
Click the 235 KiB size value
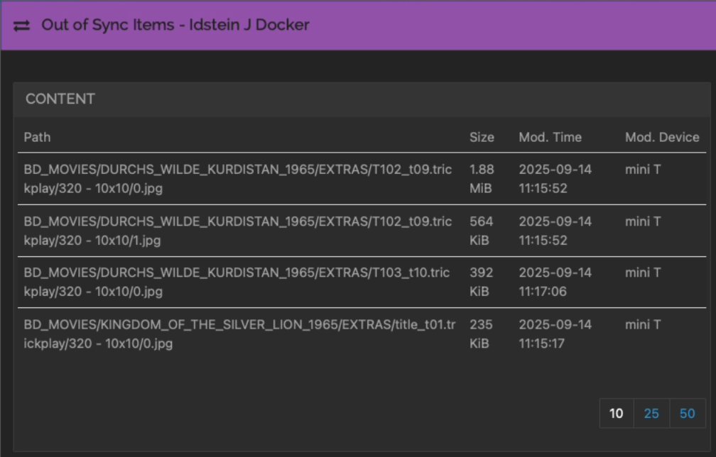tap(482, 334)
